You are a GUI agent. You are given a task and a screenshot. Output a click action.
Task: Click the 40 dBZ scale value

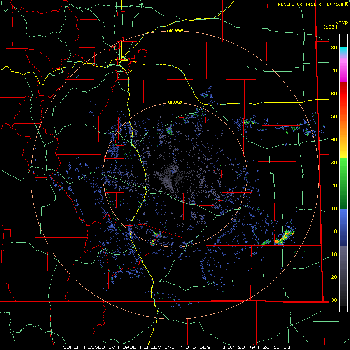click(x=334, y=139)
